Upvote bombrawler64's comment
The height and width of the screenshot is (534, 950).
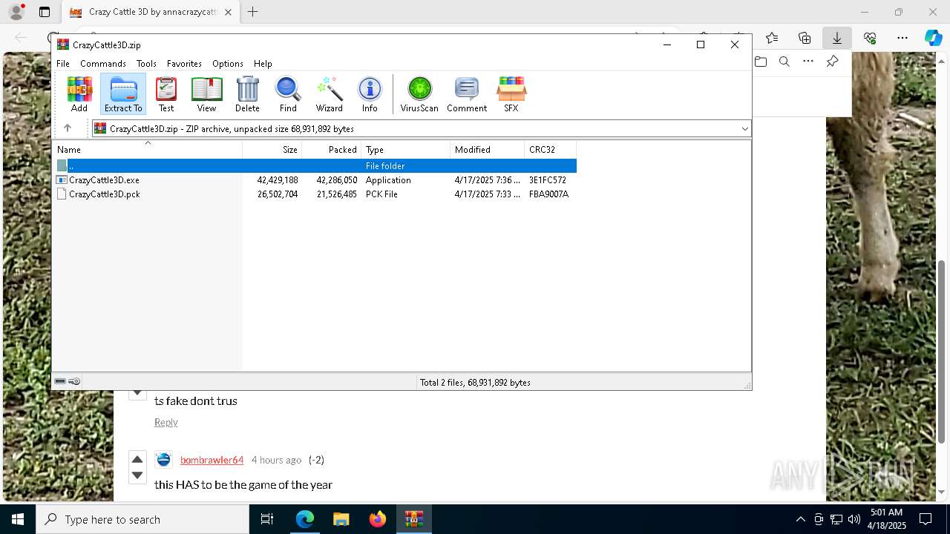click(x=137, y=459)
